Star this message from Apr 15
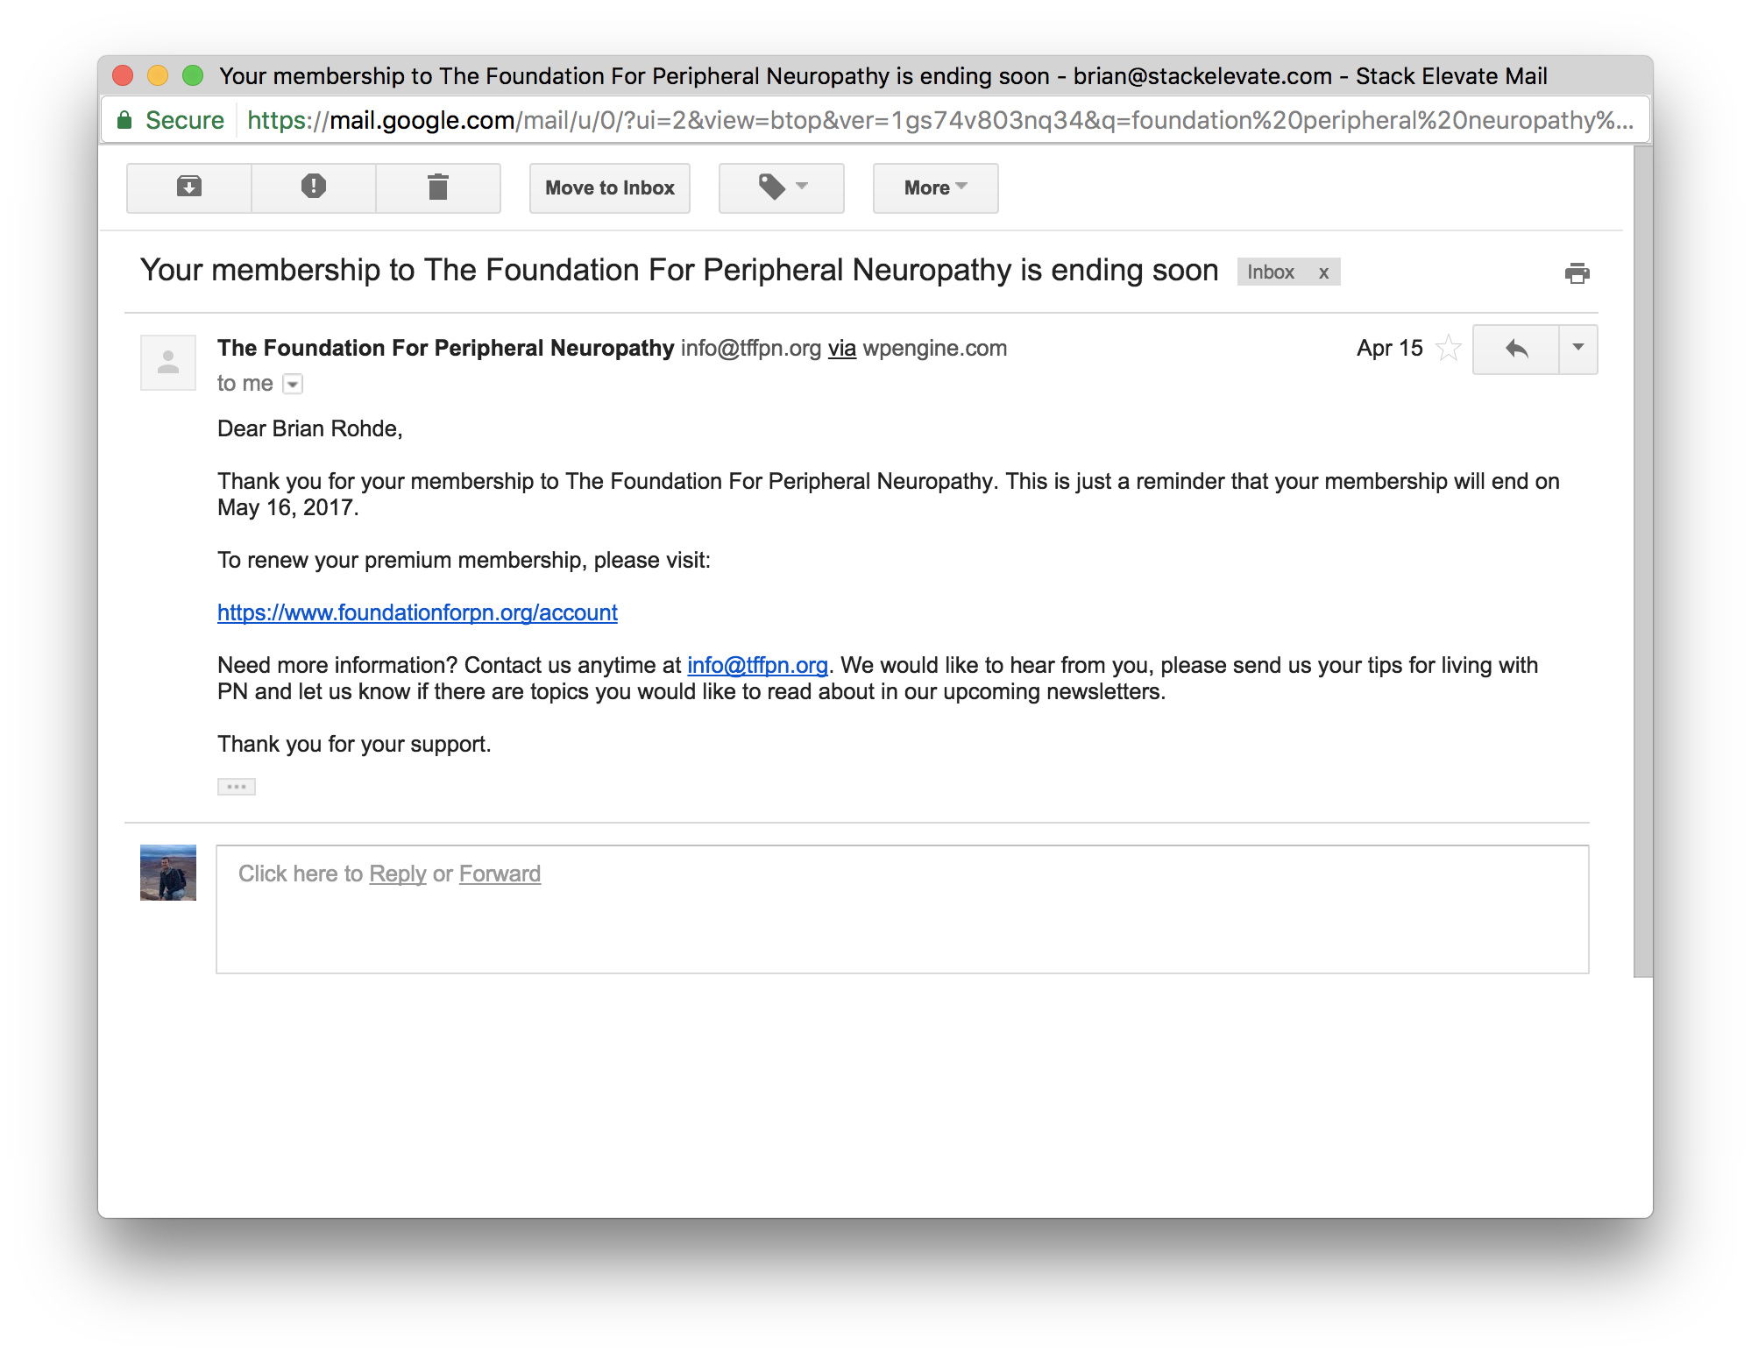The width and height of the screenshot is (1751, 1358). pos(1449,349)
